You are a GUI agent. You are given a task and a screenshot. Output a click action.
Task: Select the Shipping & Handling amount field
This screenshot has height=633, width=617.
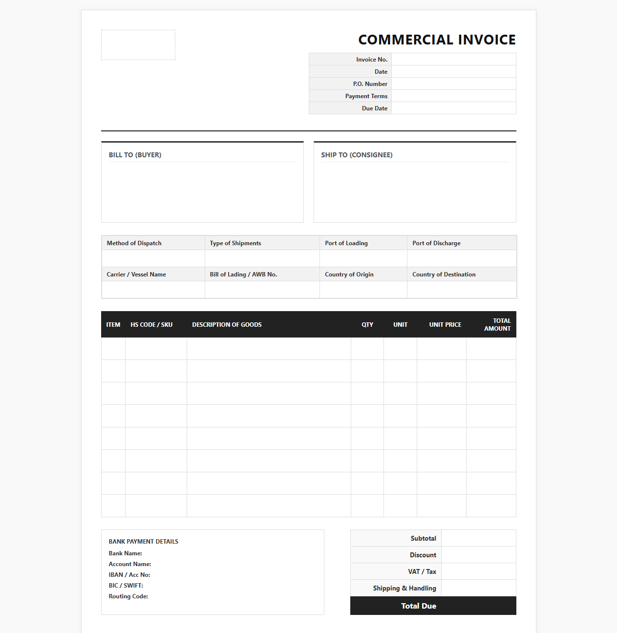479,588
